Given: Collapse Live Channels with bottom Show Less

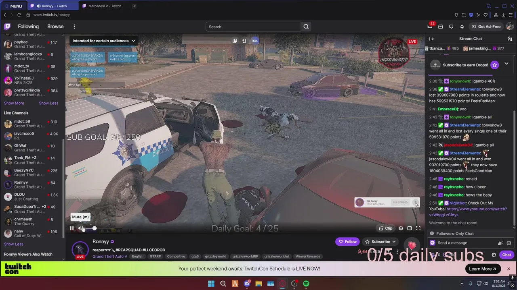Looking at the screenshot, I should (x=14, y=244).
